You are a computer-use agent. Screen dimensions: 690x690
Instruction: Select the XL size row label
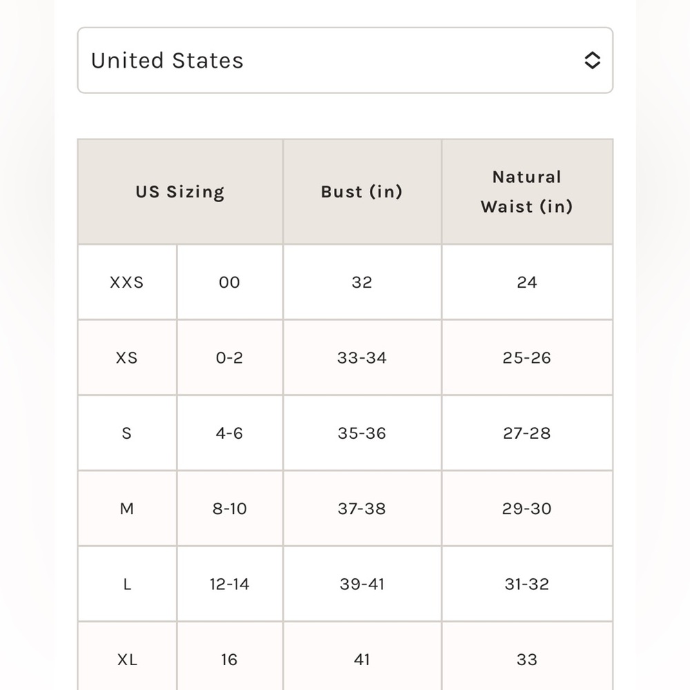point(127,659)
